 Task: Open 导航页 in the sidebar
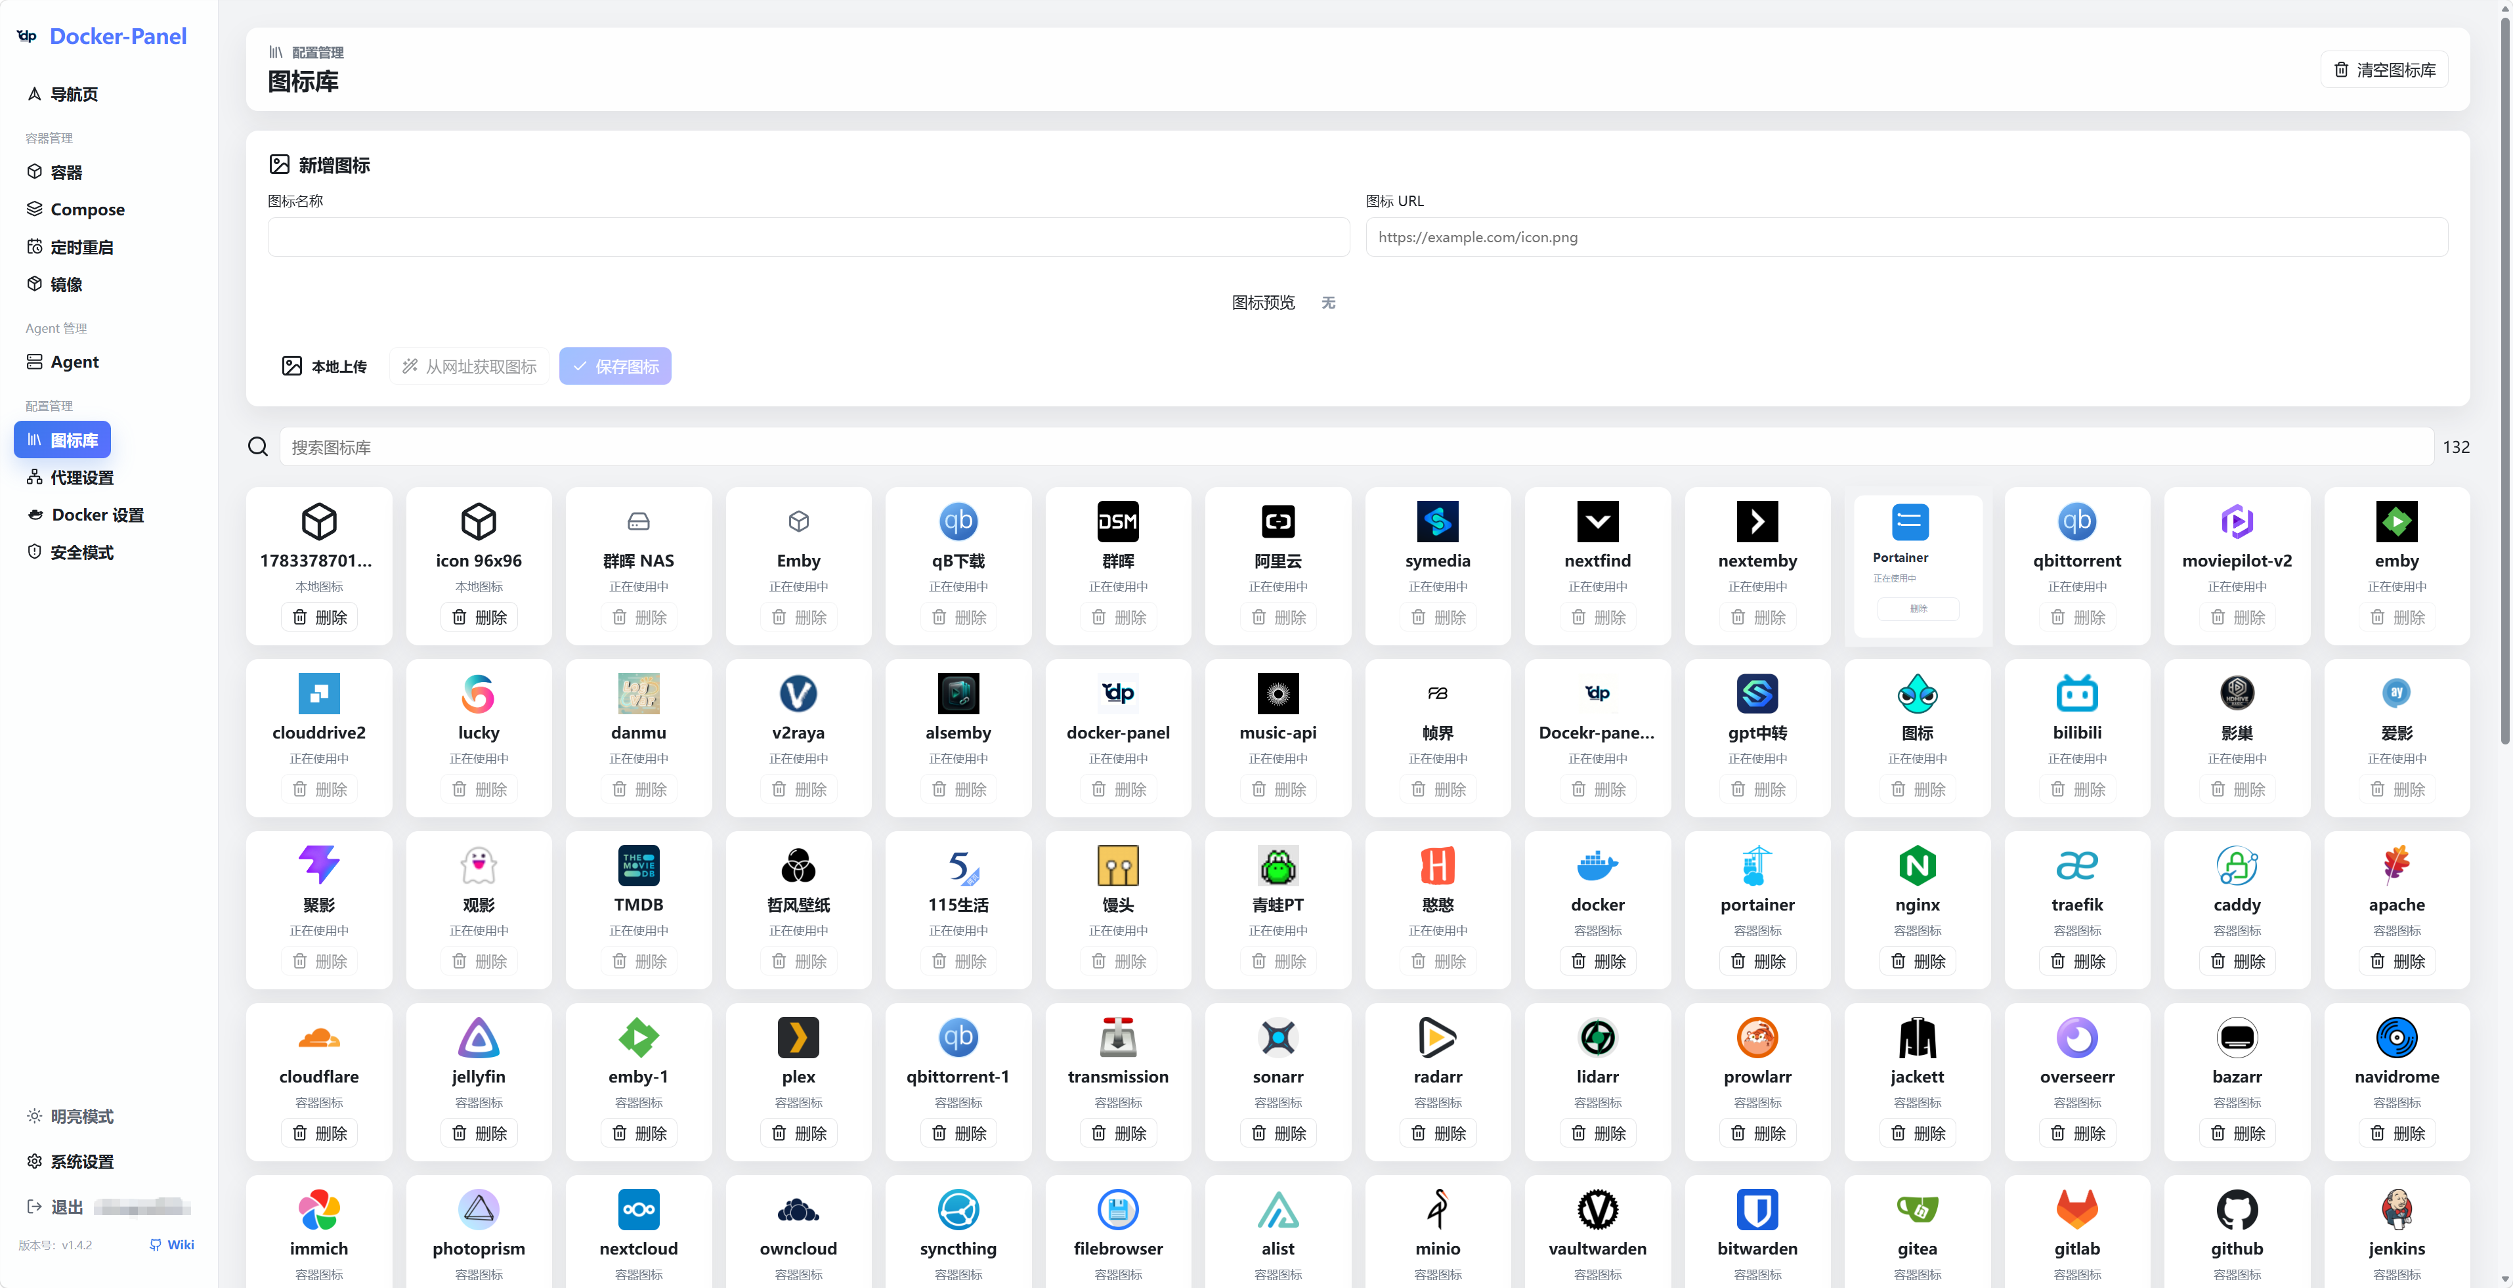point(64,94)
